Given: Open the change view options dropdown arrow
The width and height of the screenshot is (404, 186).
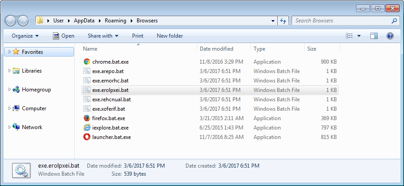Looking at the screenshot, I should click(359, 36).
